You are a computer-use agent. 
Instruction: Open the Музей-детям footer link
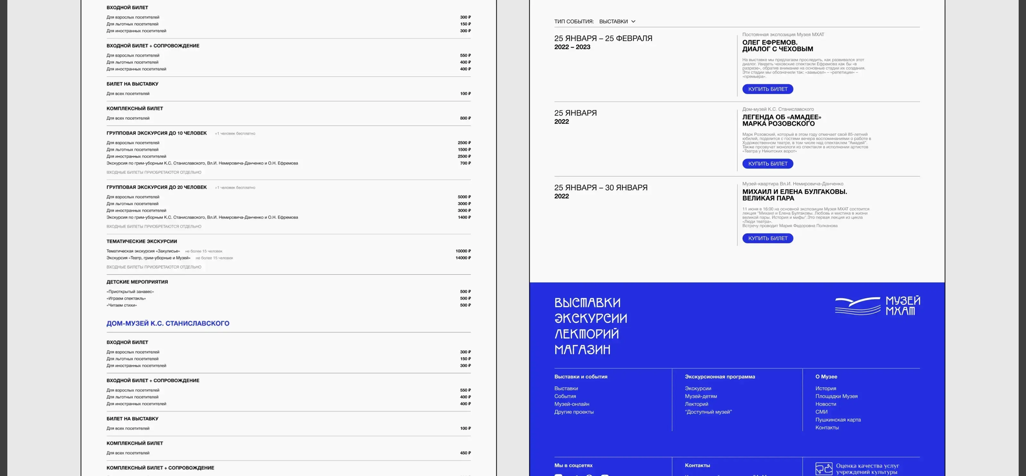(701, 397)
